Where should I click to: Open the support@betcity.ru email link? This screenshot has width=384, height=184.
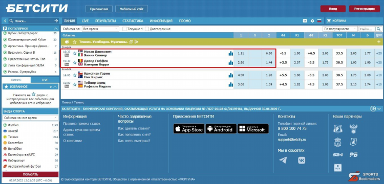(292, 140)
